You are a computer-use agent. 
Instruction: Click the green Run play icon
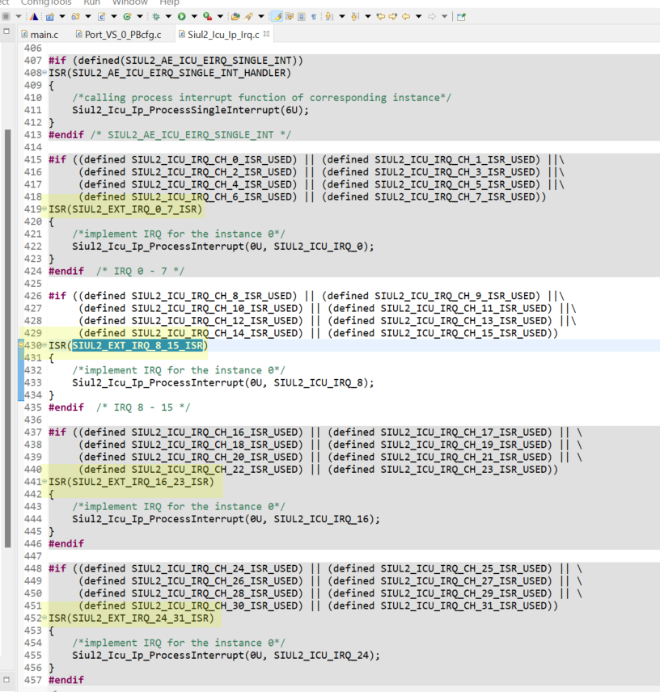[x=181, y=17]
